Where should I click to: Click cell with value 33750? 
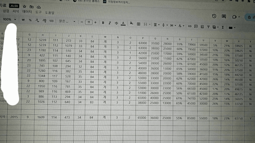(239, 104)
